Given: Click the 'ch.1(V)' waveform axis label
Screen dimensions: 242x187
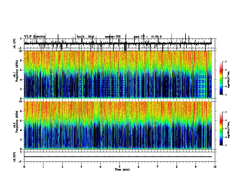Looking at the screenshot, I should pyautogui.click(x=15, y=43).
